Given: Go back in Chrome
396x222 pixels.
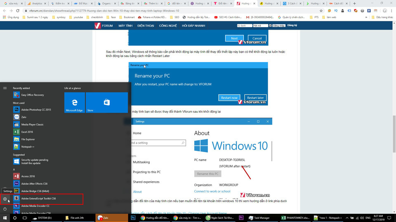Looking at the screenshot, I should point(5,11).
